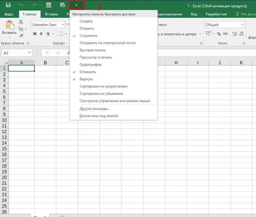
Task: Click the Undo arrow in quick access toolbar
Action: pyautogui.click(x=21, y=5)
